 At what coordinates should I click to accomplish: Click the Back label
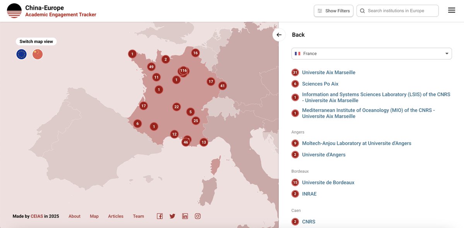(298, 35)
